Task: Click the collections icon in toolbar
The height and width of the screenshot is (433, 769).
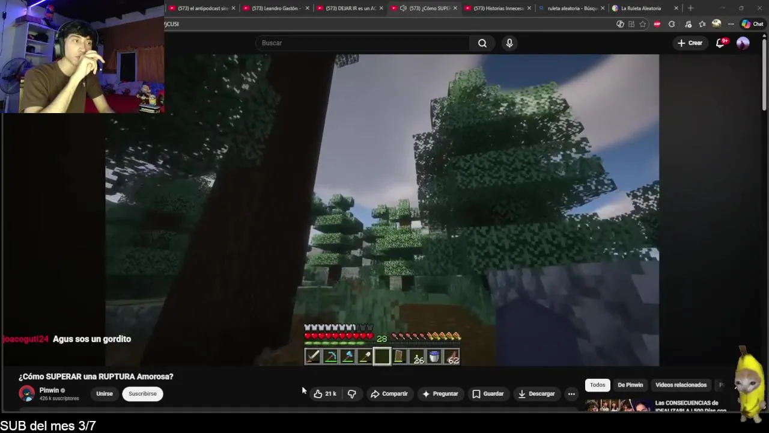Action: point(687,24)
